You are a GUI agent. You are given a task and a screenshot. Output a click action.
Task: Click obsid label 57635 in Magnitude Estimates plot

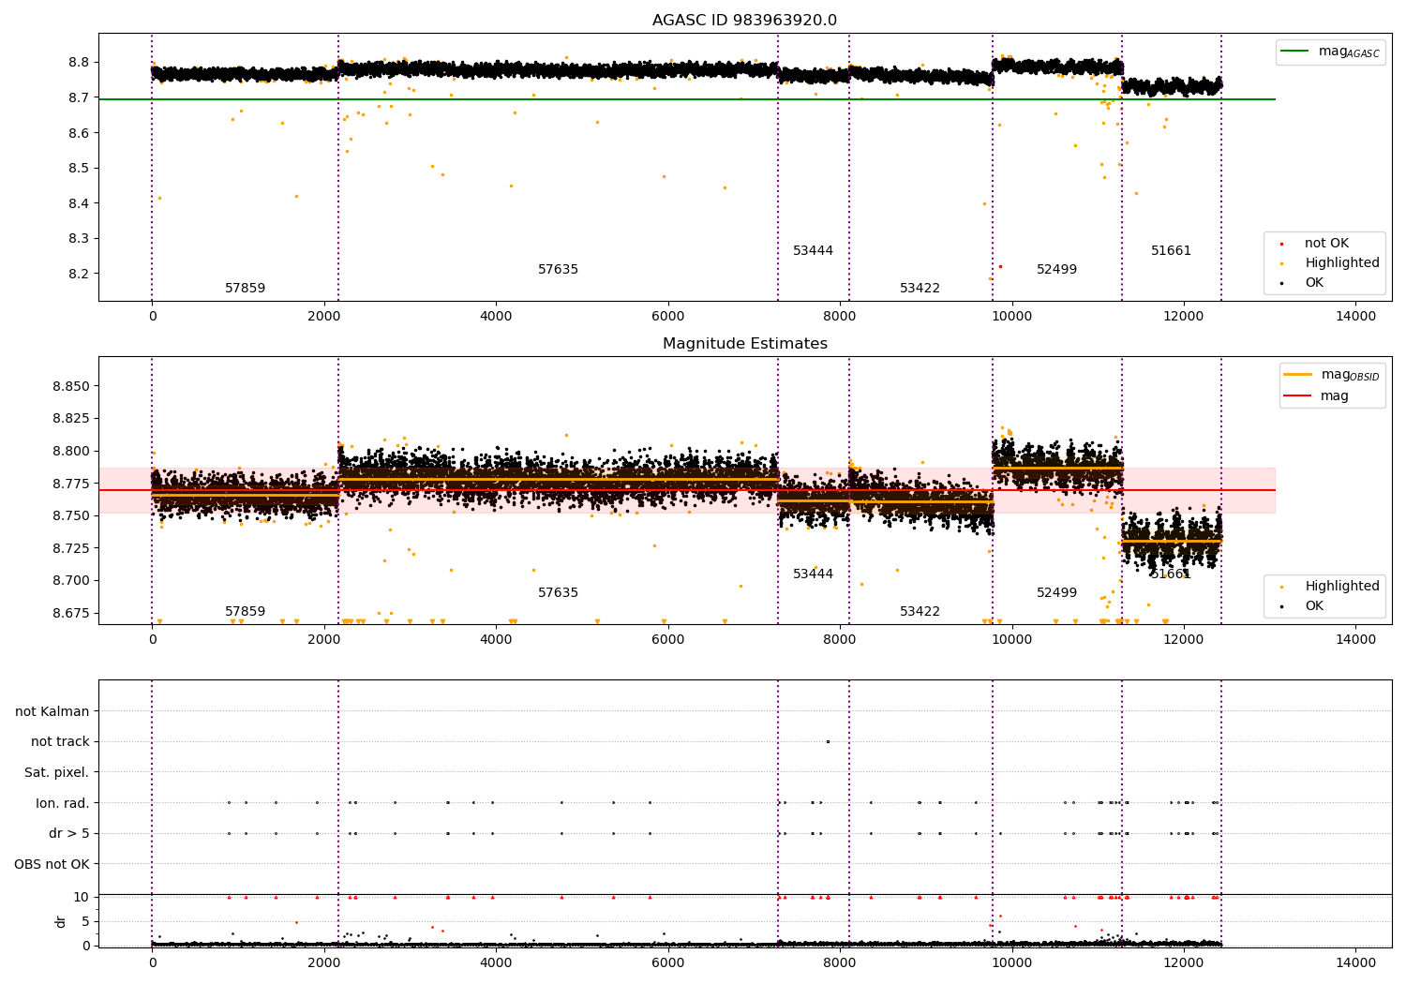(x=558, y=593)
